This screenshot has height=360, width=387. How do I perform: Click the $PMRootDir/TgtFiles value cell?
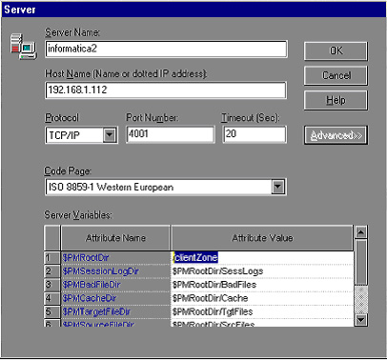(x=262, y=311)
